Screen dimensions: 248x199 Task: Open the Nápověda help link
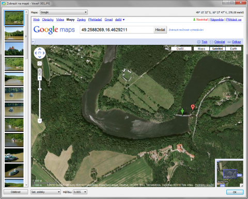pyautogui.click(x=217, y=20)
